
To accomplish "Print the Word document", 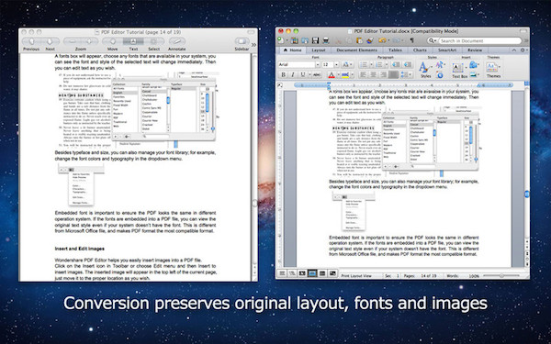I will click(x=326, y=40).
